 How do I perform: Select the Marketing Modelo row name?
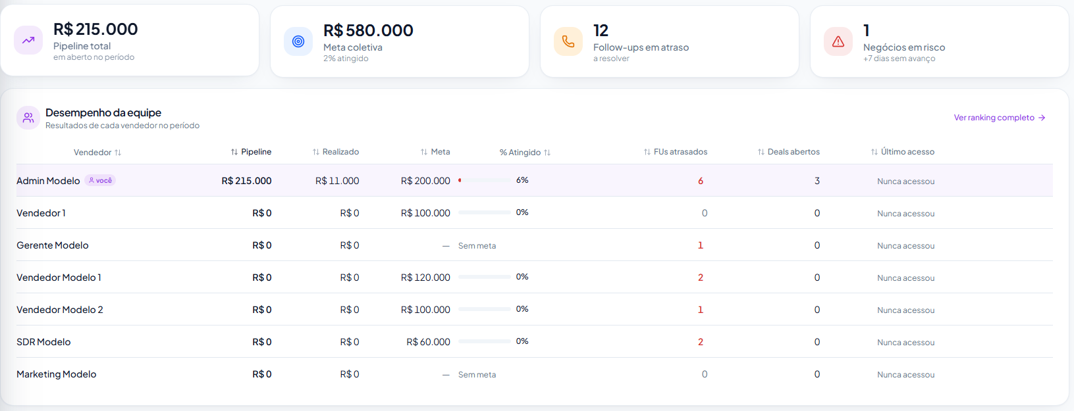(57, 374)
